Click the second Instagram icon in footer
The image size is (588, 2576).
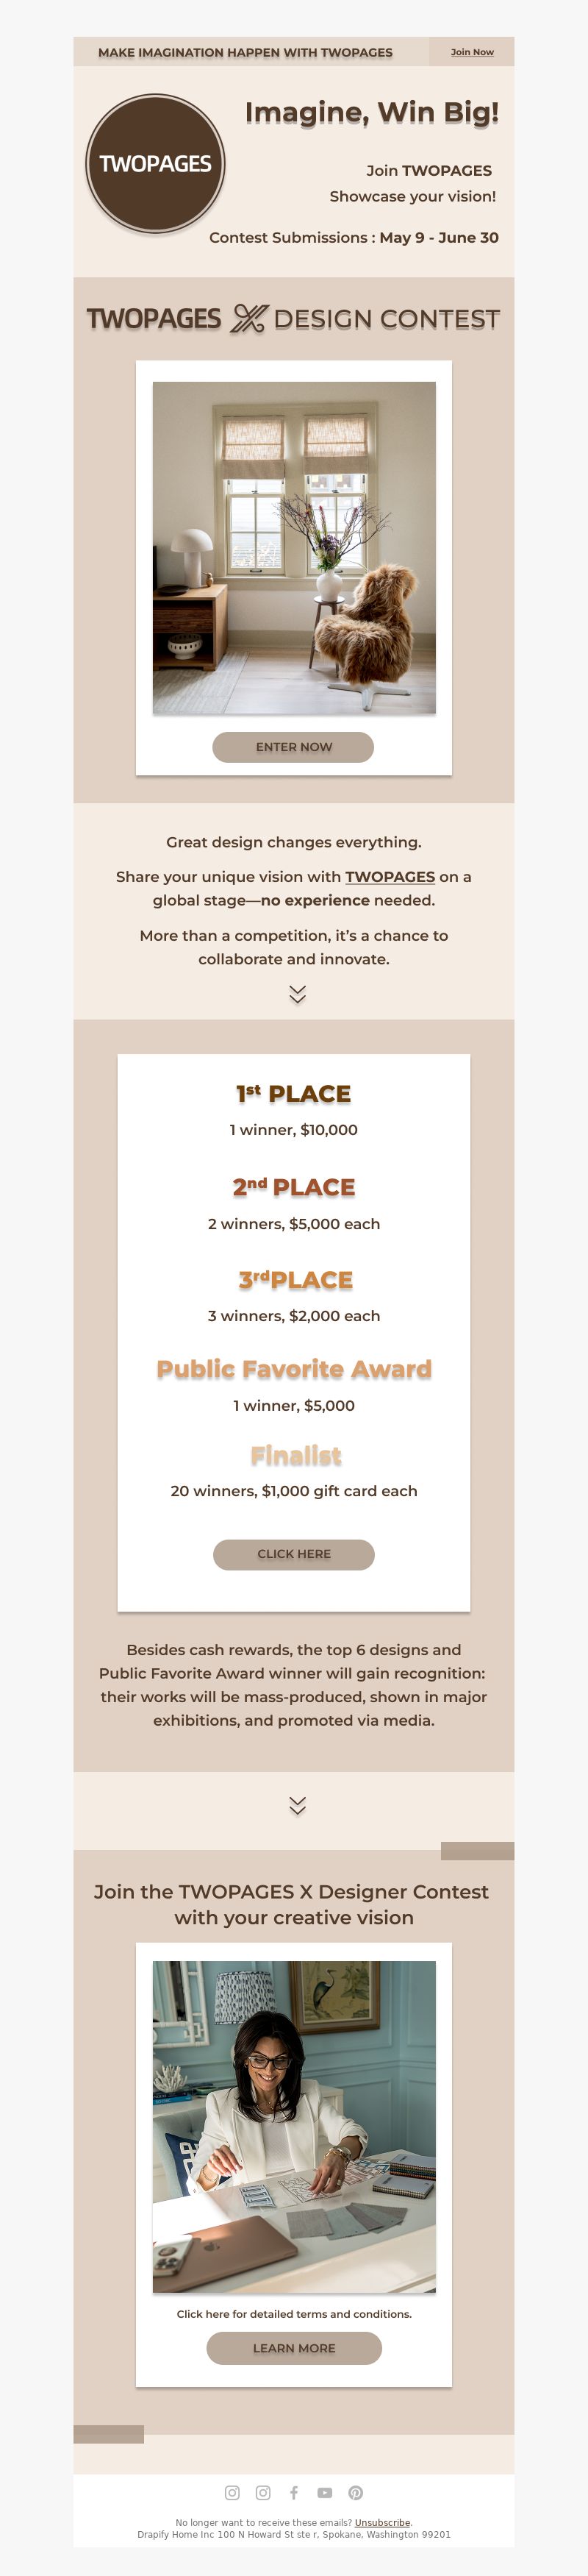pyautogui.click(x=263, y=2492)
